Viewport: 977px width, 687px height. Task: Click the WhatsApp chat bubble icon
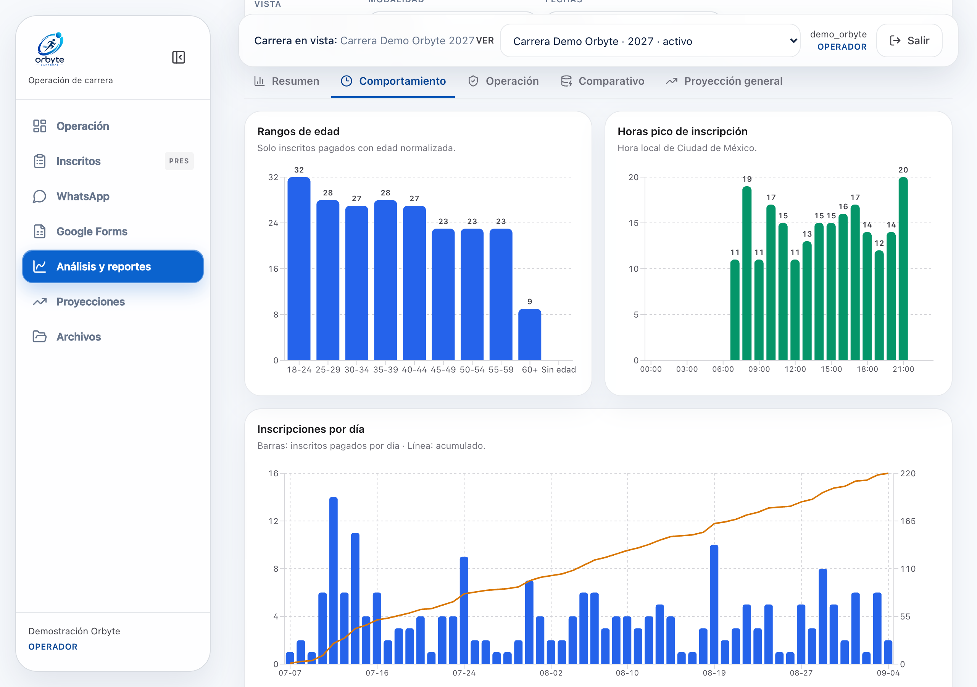40,196
